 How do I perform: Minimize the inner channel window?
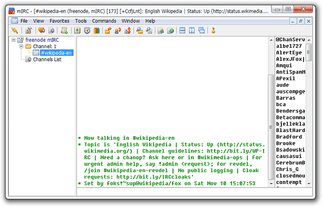coord(293,21)
